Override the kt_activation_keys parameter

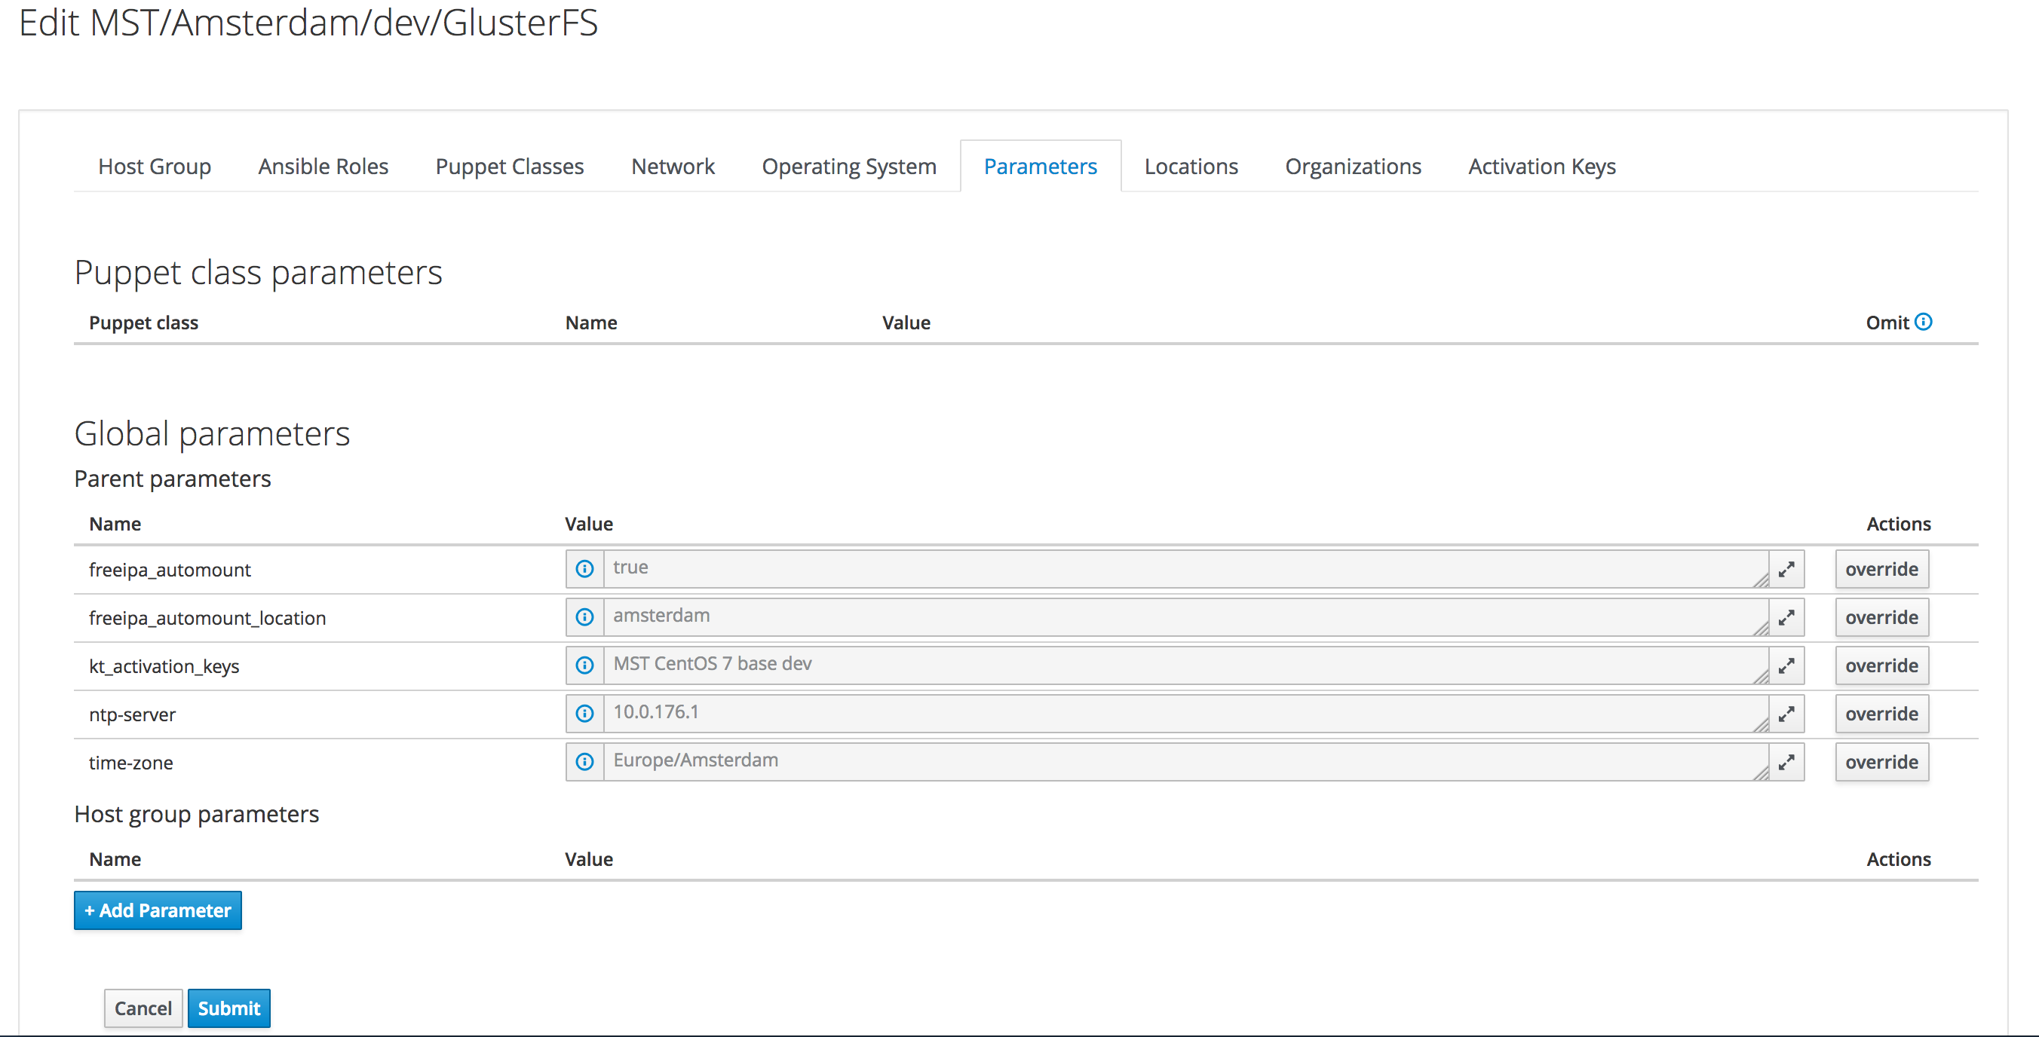point(1881,665)
